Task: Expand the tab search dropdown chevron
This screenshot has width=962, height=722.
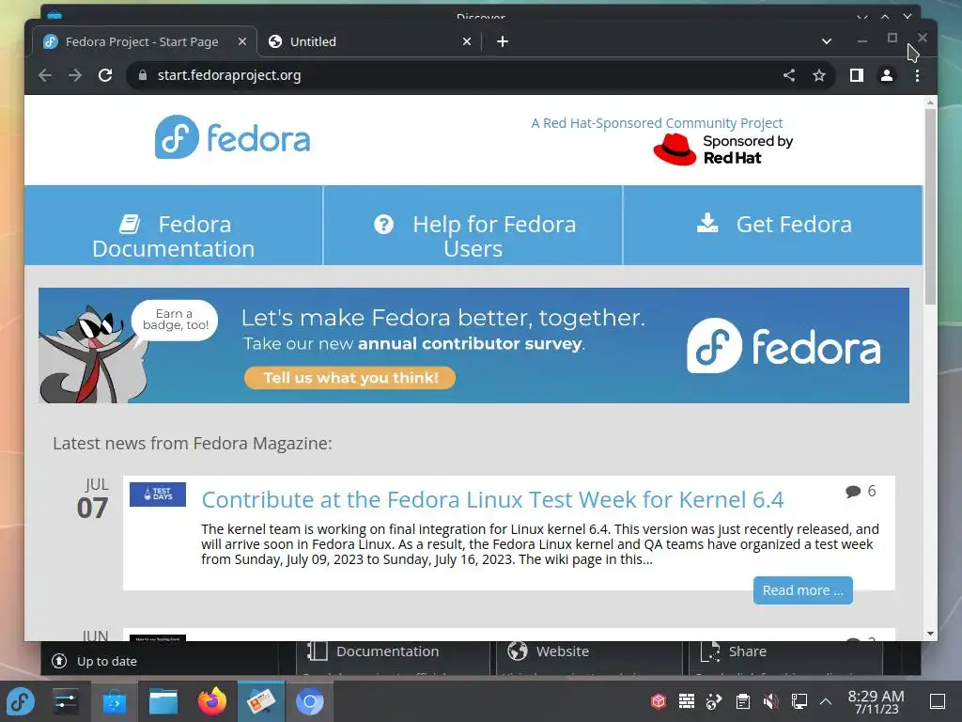Action: [827, 41]
